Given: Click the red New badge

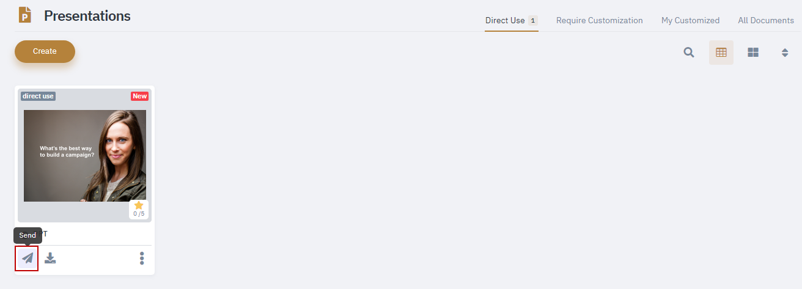Looking at the screenshot, I should pos(140,96).
